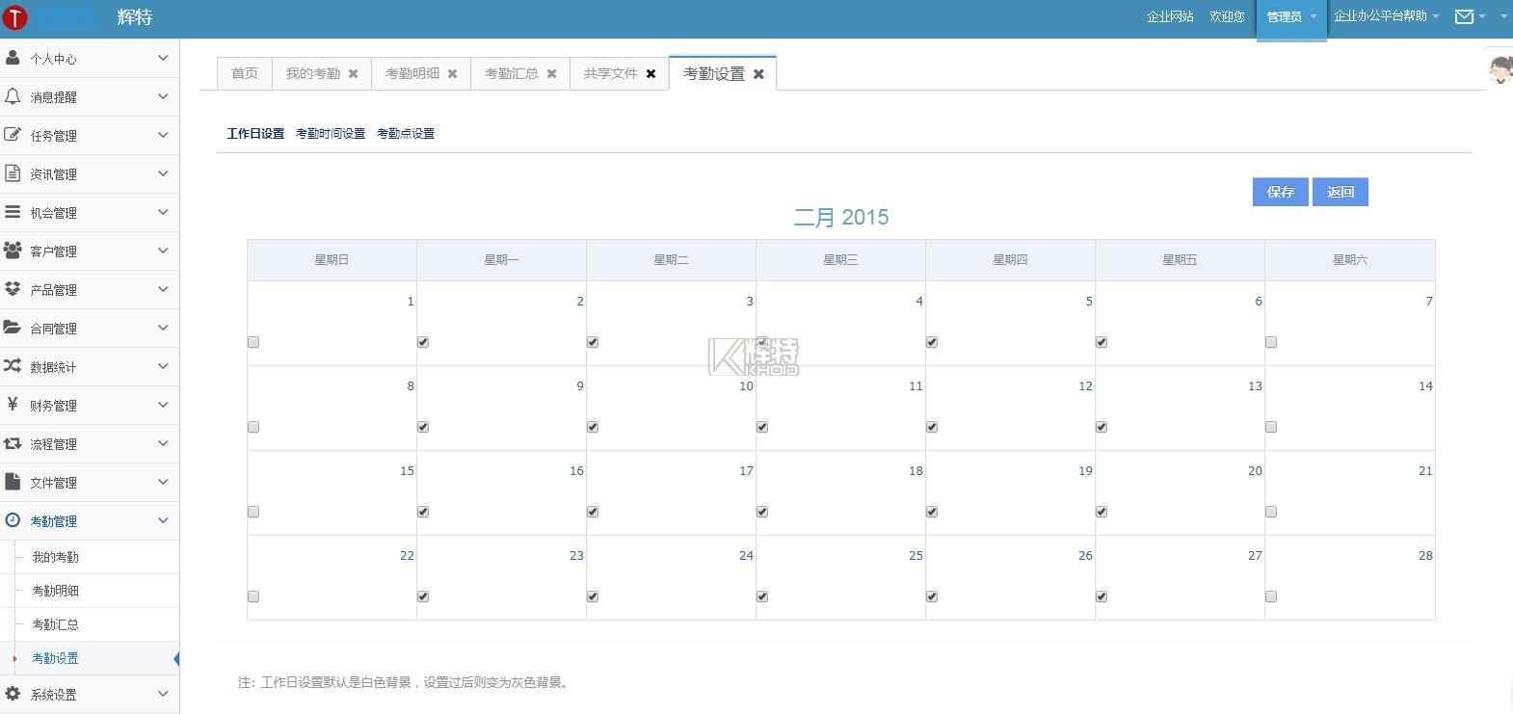This screenshot has width=1513, height=714.
Task: Uncheck the workday box for February 10
Action: 762,427
